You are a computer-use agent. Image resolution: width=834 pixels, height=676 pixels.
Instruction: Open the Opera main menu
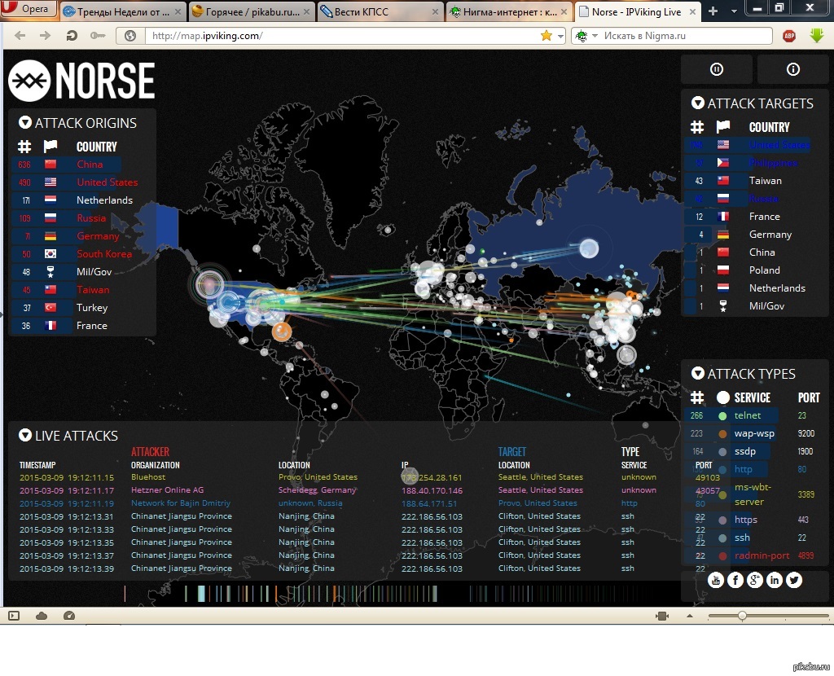(29, 10)
